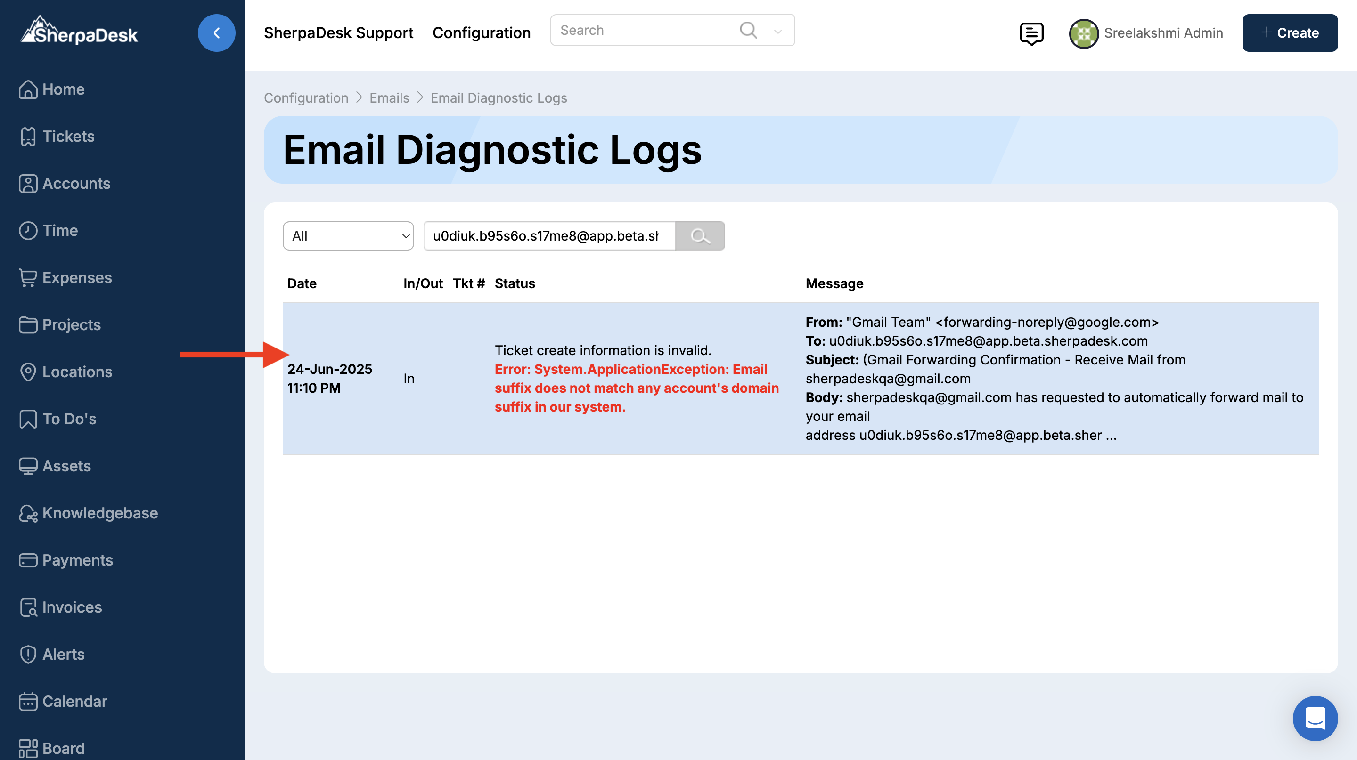Expand the search options chevron in the top bar
1357x760 pixels.
[x=777, y=31]
